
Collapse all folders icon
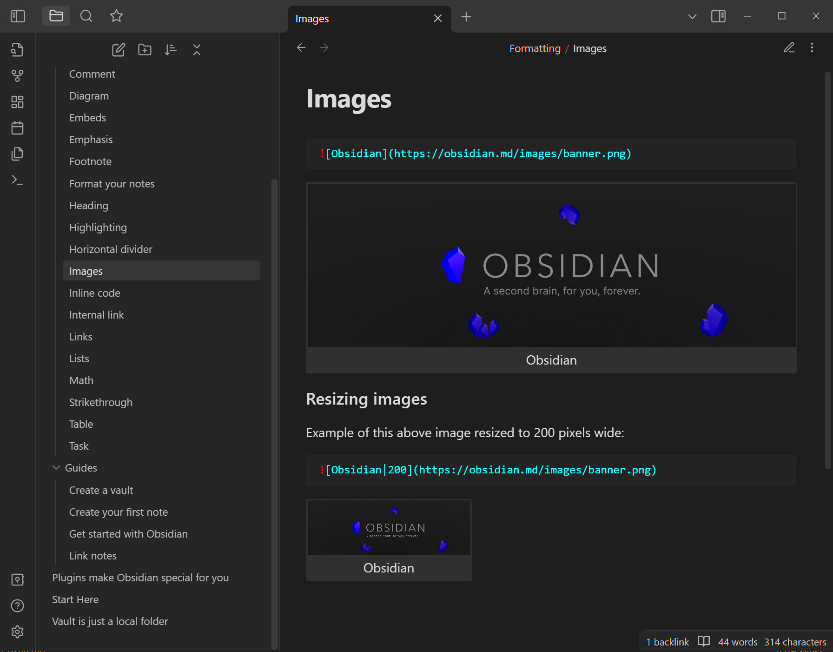[x=197, y=49]
